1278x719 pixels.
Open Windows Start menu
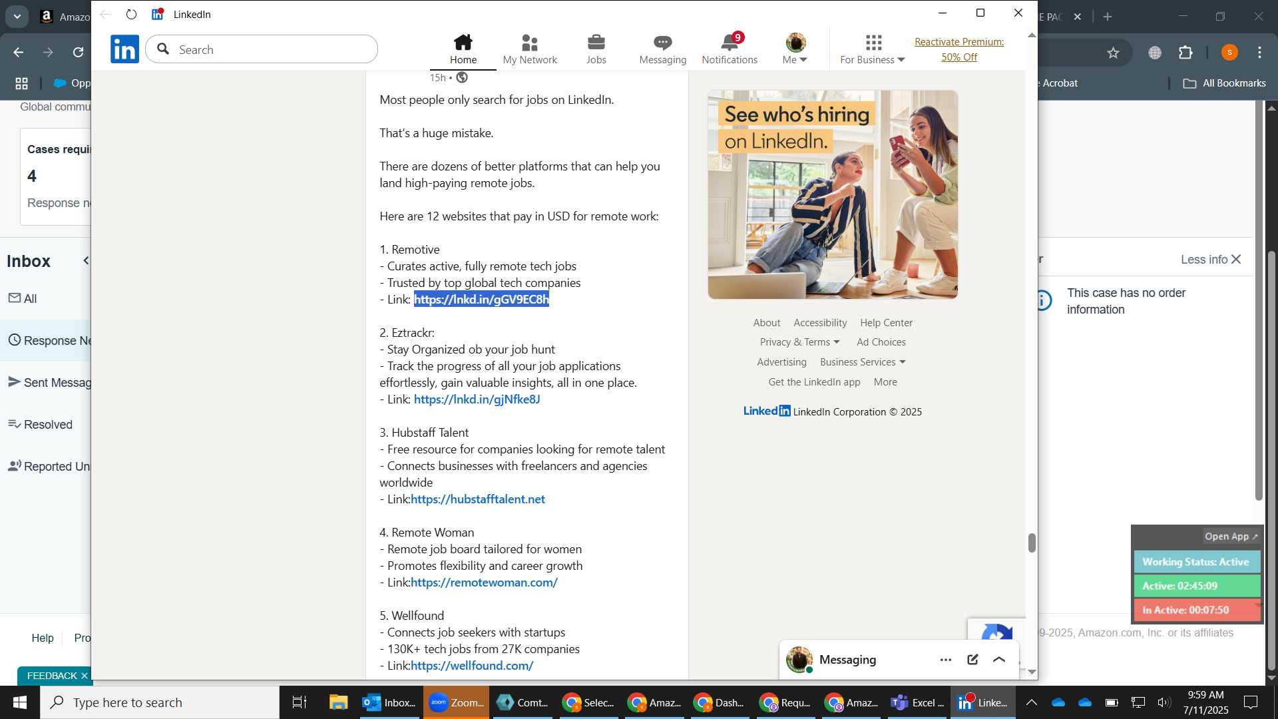(19, 702)
